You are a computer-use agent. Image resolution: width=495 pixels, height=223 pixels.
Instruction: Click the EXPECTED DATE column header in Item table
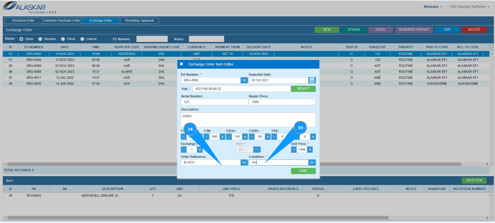[366, 189]
